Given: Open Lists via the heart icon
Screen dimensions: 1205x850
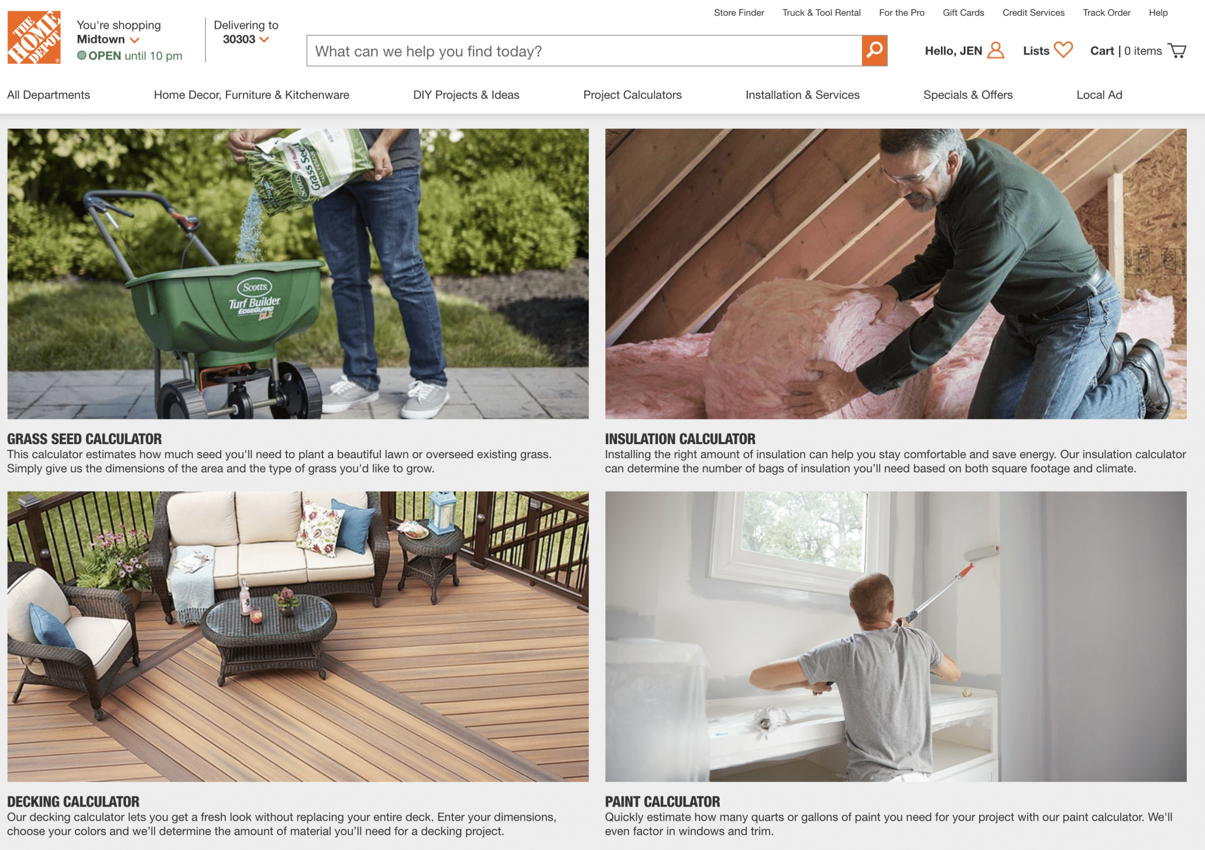Looking at the screenshot, I should click(1063, 50).
